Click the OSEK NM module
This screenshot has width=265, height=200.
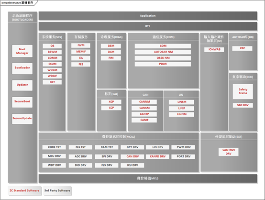tap(163, 58)
